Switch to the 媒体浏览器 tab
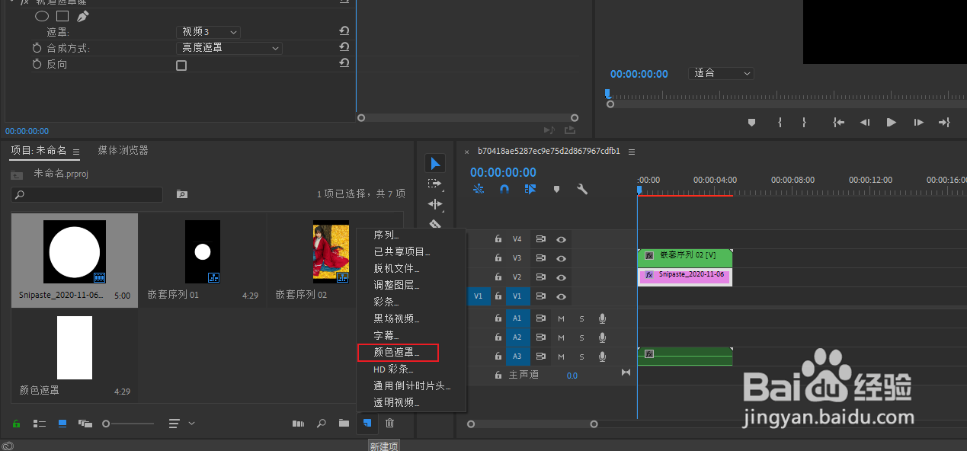The image size is (967, 451). 123,151
